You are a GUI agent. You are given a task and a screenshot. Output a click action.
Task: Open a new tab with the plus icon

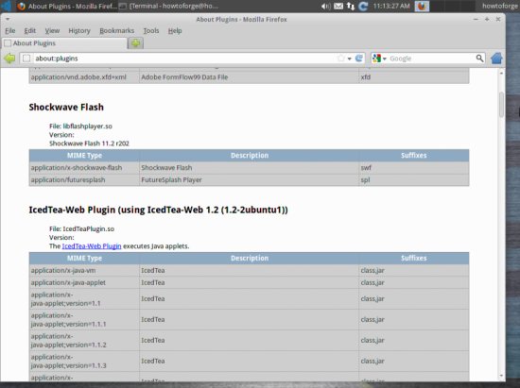[135, 43]
